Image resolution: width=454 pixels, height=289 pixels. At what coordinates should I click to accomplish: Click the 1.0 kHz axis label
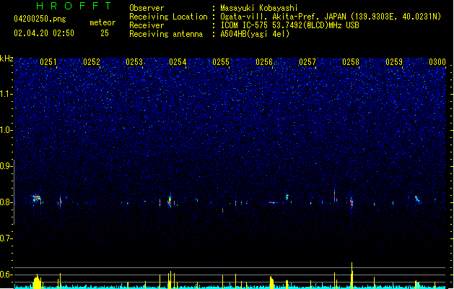(6, 130)
